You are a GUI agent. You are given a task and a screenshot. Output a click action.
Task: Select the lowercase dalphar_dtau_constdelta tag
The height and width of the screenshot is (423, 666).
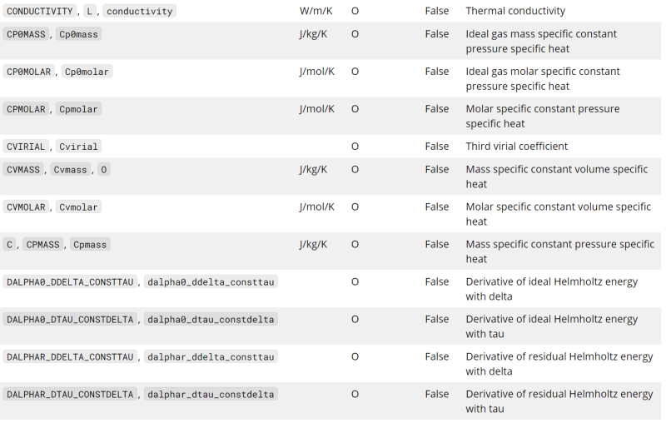[x=211, y=395]
